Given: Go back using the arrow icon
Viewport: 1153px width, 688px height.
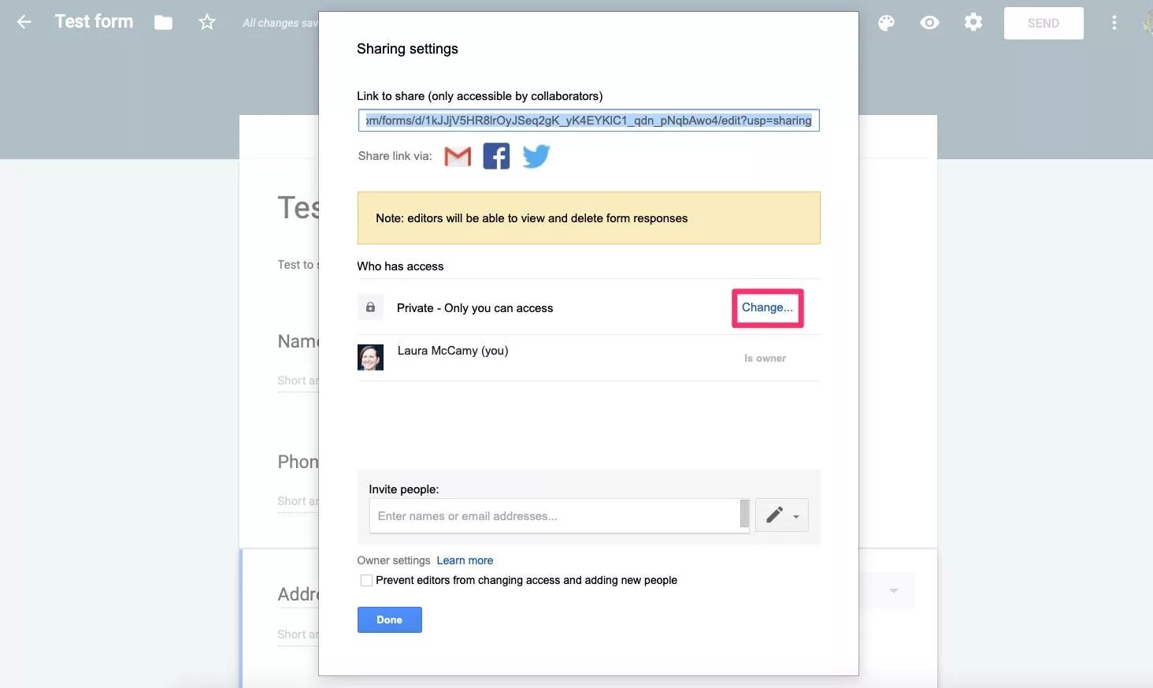Looking at the screenshot, I should (x=24, y=21).
